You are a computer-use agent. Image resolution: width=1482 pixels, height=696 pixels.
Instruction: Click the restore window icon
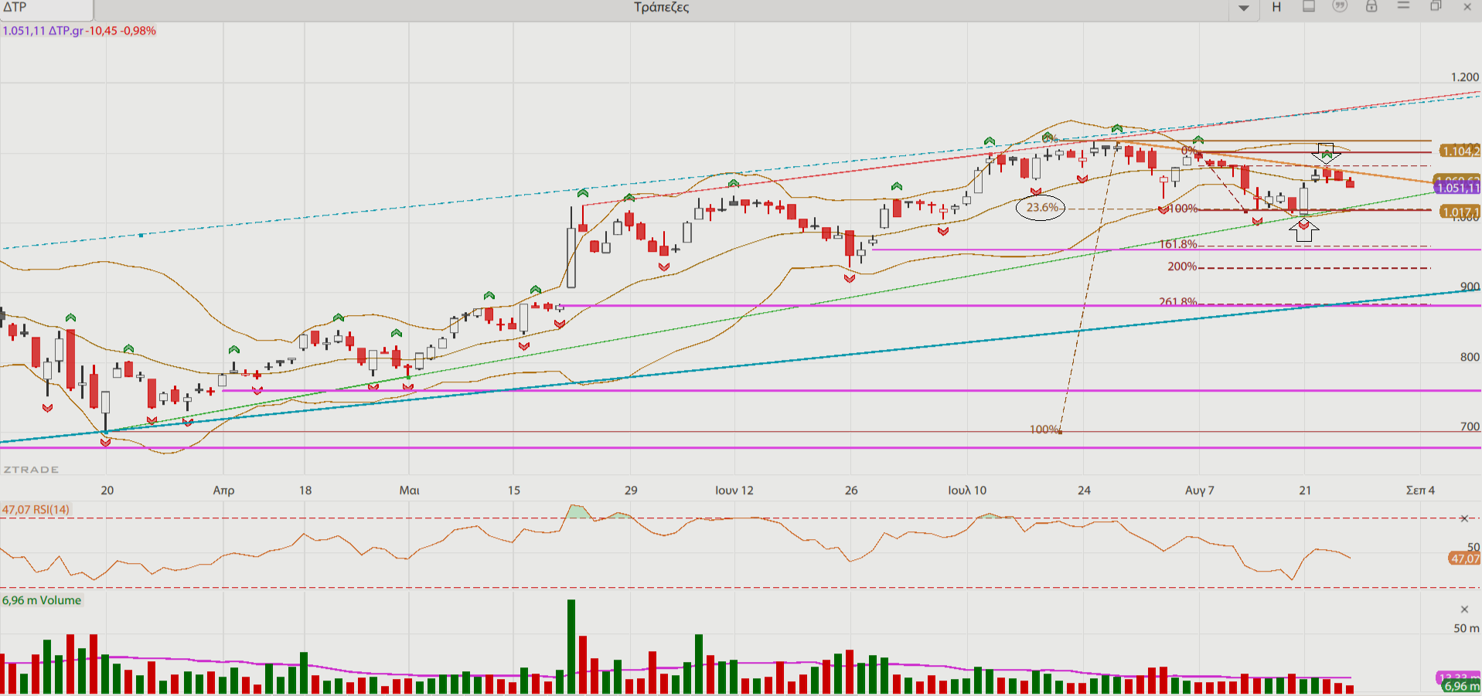click(1436, 6)
